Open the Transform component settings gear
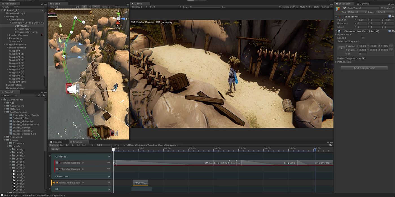The image size is (395, 197). click(393, 16)
